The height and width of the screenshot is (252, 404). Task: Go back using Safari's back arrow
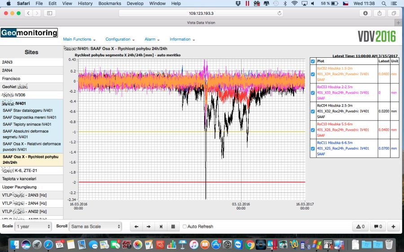point(28,13)
